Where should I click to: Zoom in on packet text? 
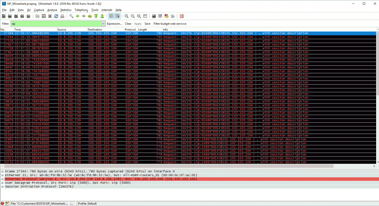click(127, 16)
